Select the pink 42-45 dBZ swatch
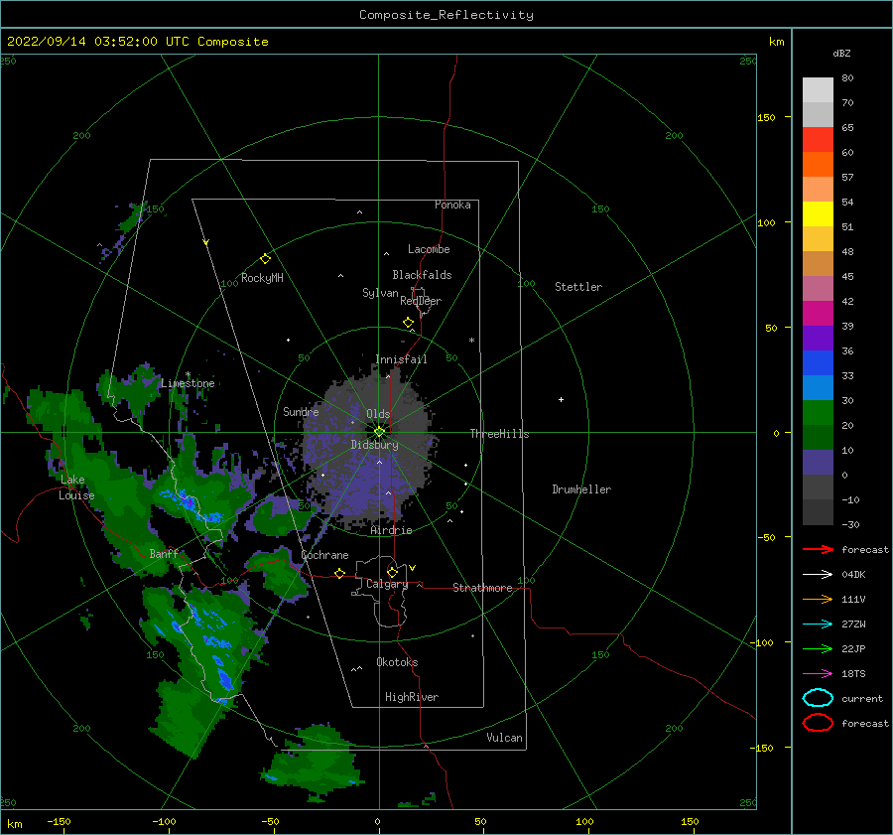 (x=818, y=289)
